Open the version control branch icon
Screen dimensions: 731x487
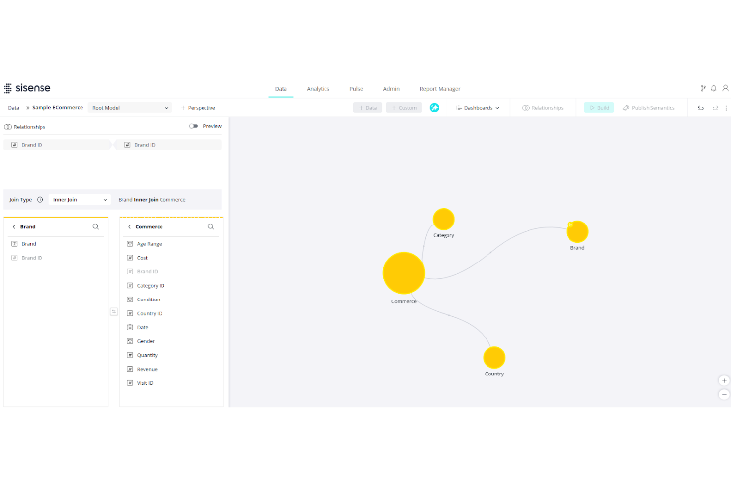pos(703,88)
